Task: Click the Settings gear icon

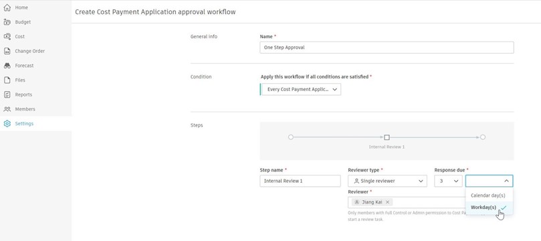Action: click(x=7, y=124)
